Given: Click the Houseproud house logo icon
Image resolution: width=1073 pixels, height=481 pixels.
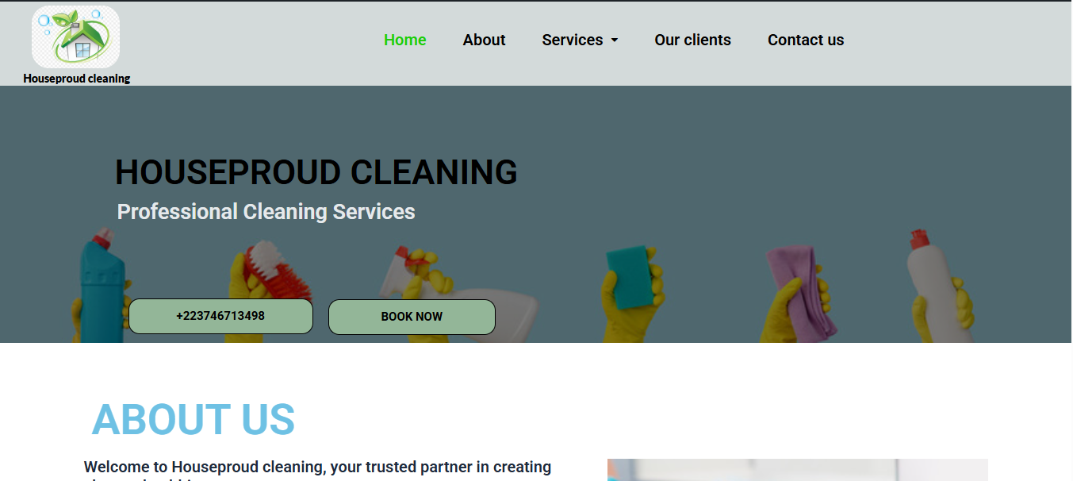Looking at the screenshot, I should click(x=76, y=37).
